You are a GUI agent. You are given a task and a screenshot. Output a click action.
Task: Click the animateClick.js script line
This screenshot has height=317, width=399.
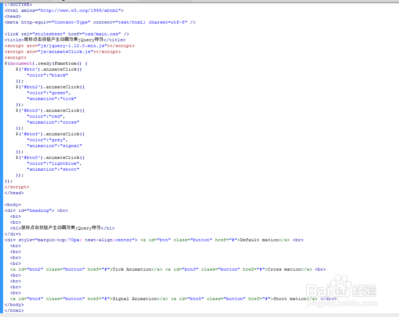63,51
